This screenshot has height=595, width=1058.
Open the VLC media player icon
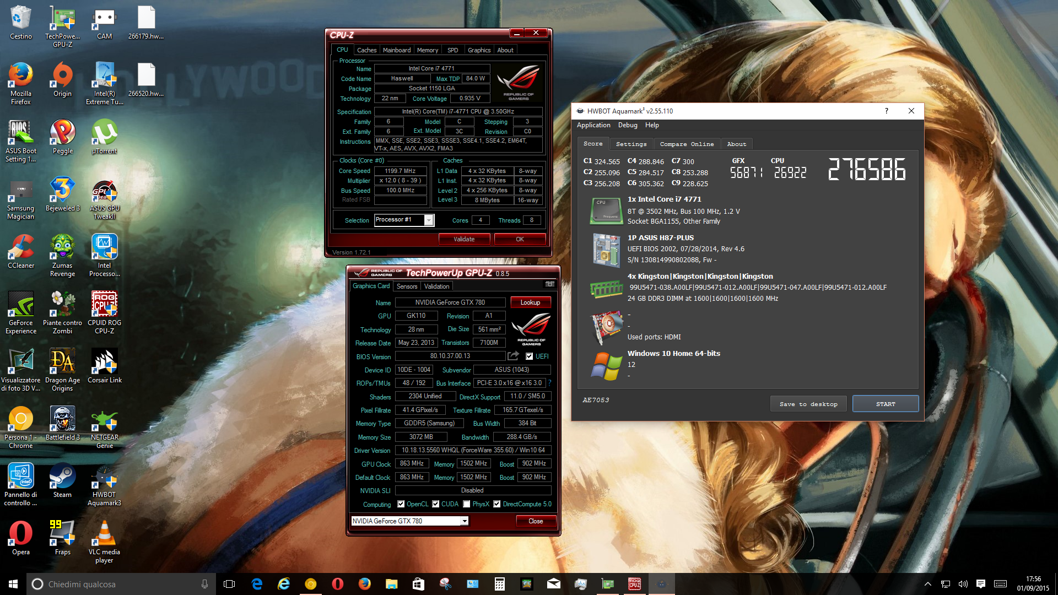point(104,542)
